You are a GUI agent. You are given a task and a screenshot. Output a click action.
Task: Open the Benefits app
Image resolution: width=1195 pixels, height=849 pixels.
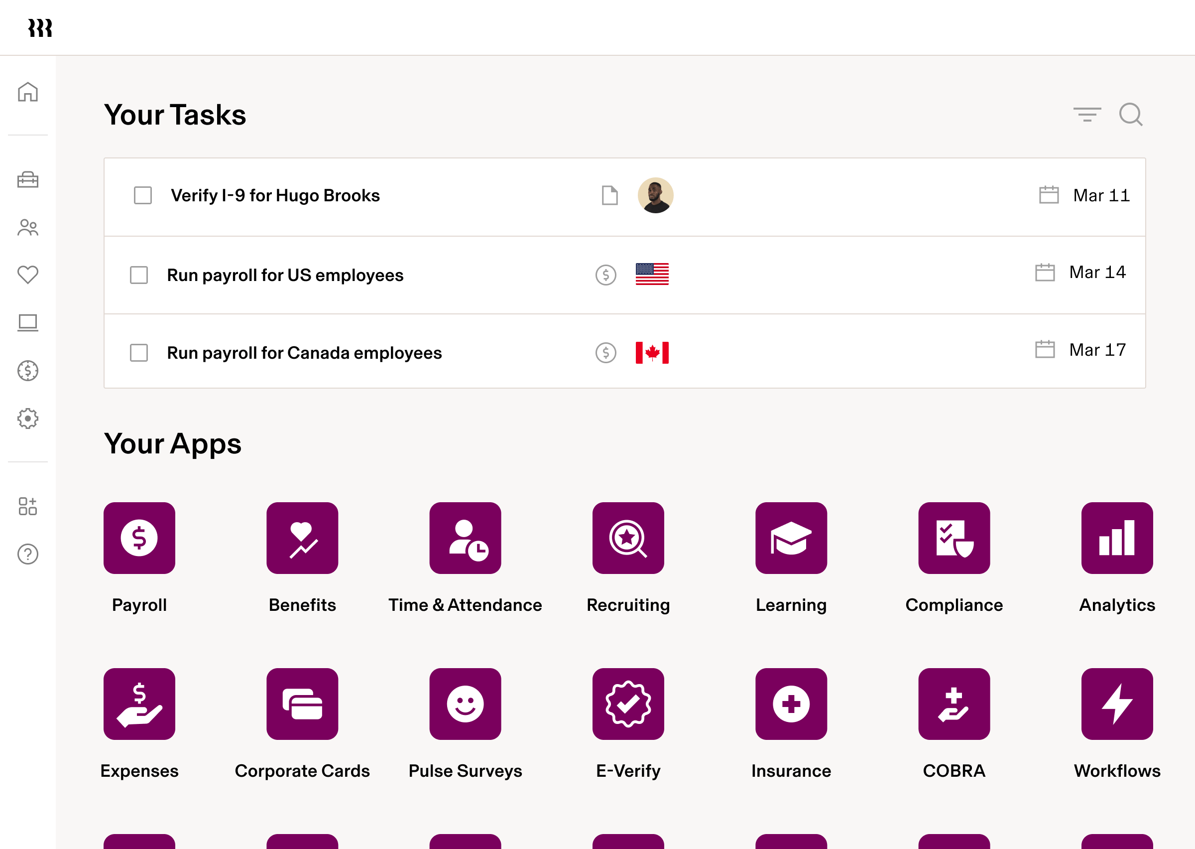pos(302,539)
